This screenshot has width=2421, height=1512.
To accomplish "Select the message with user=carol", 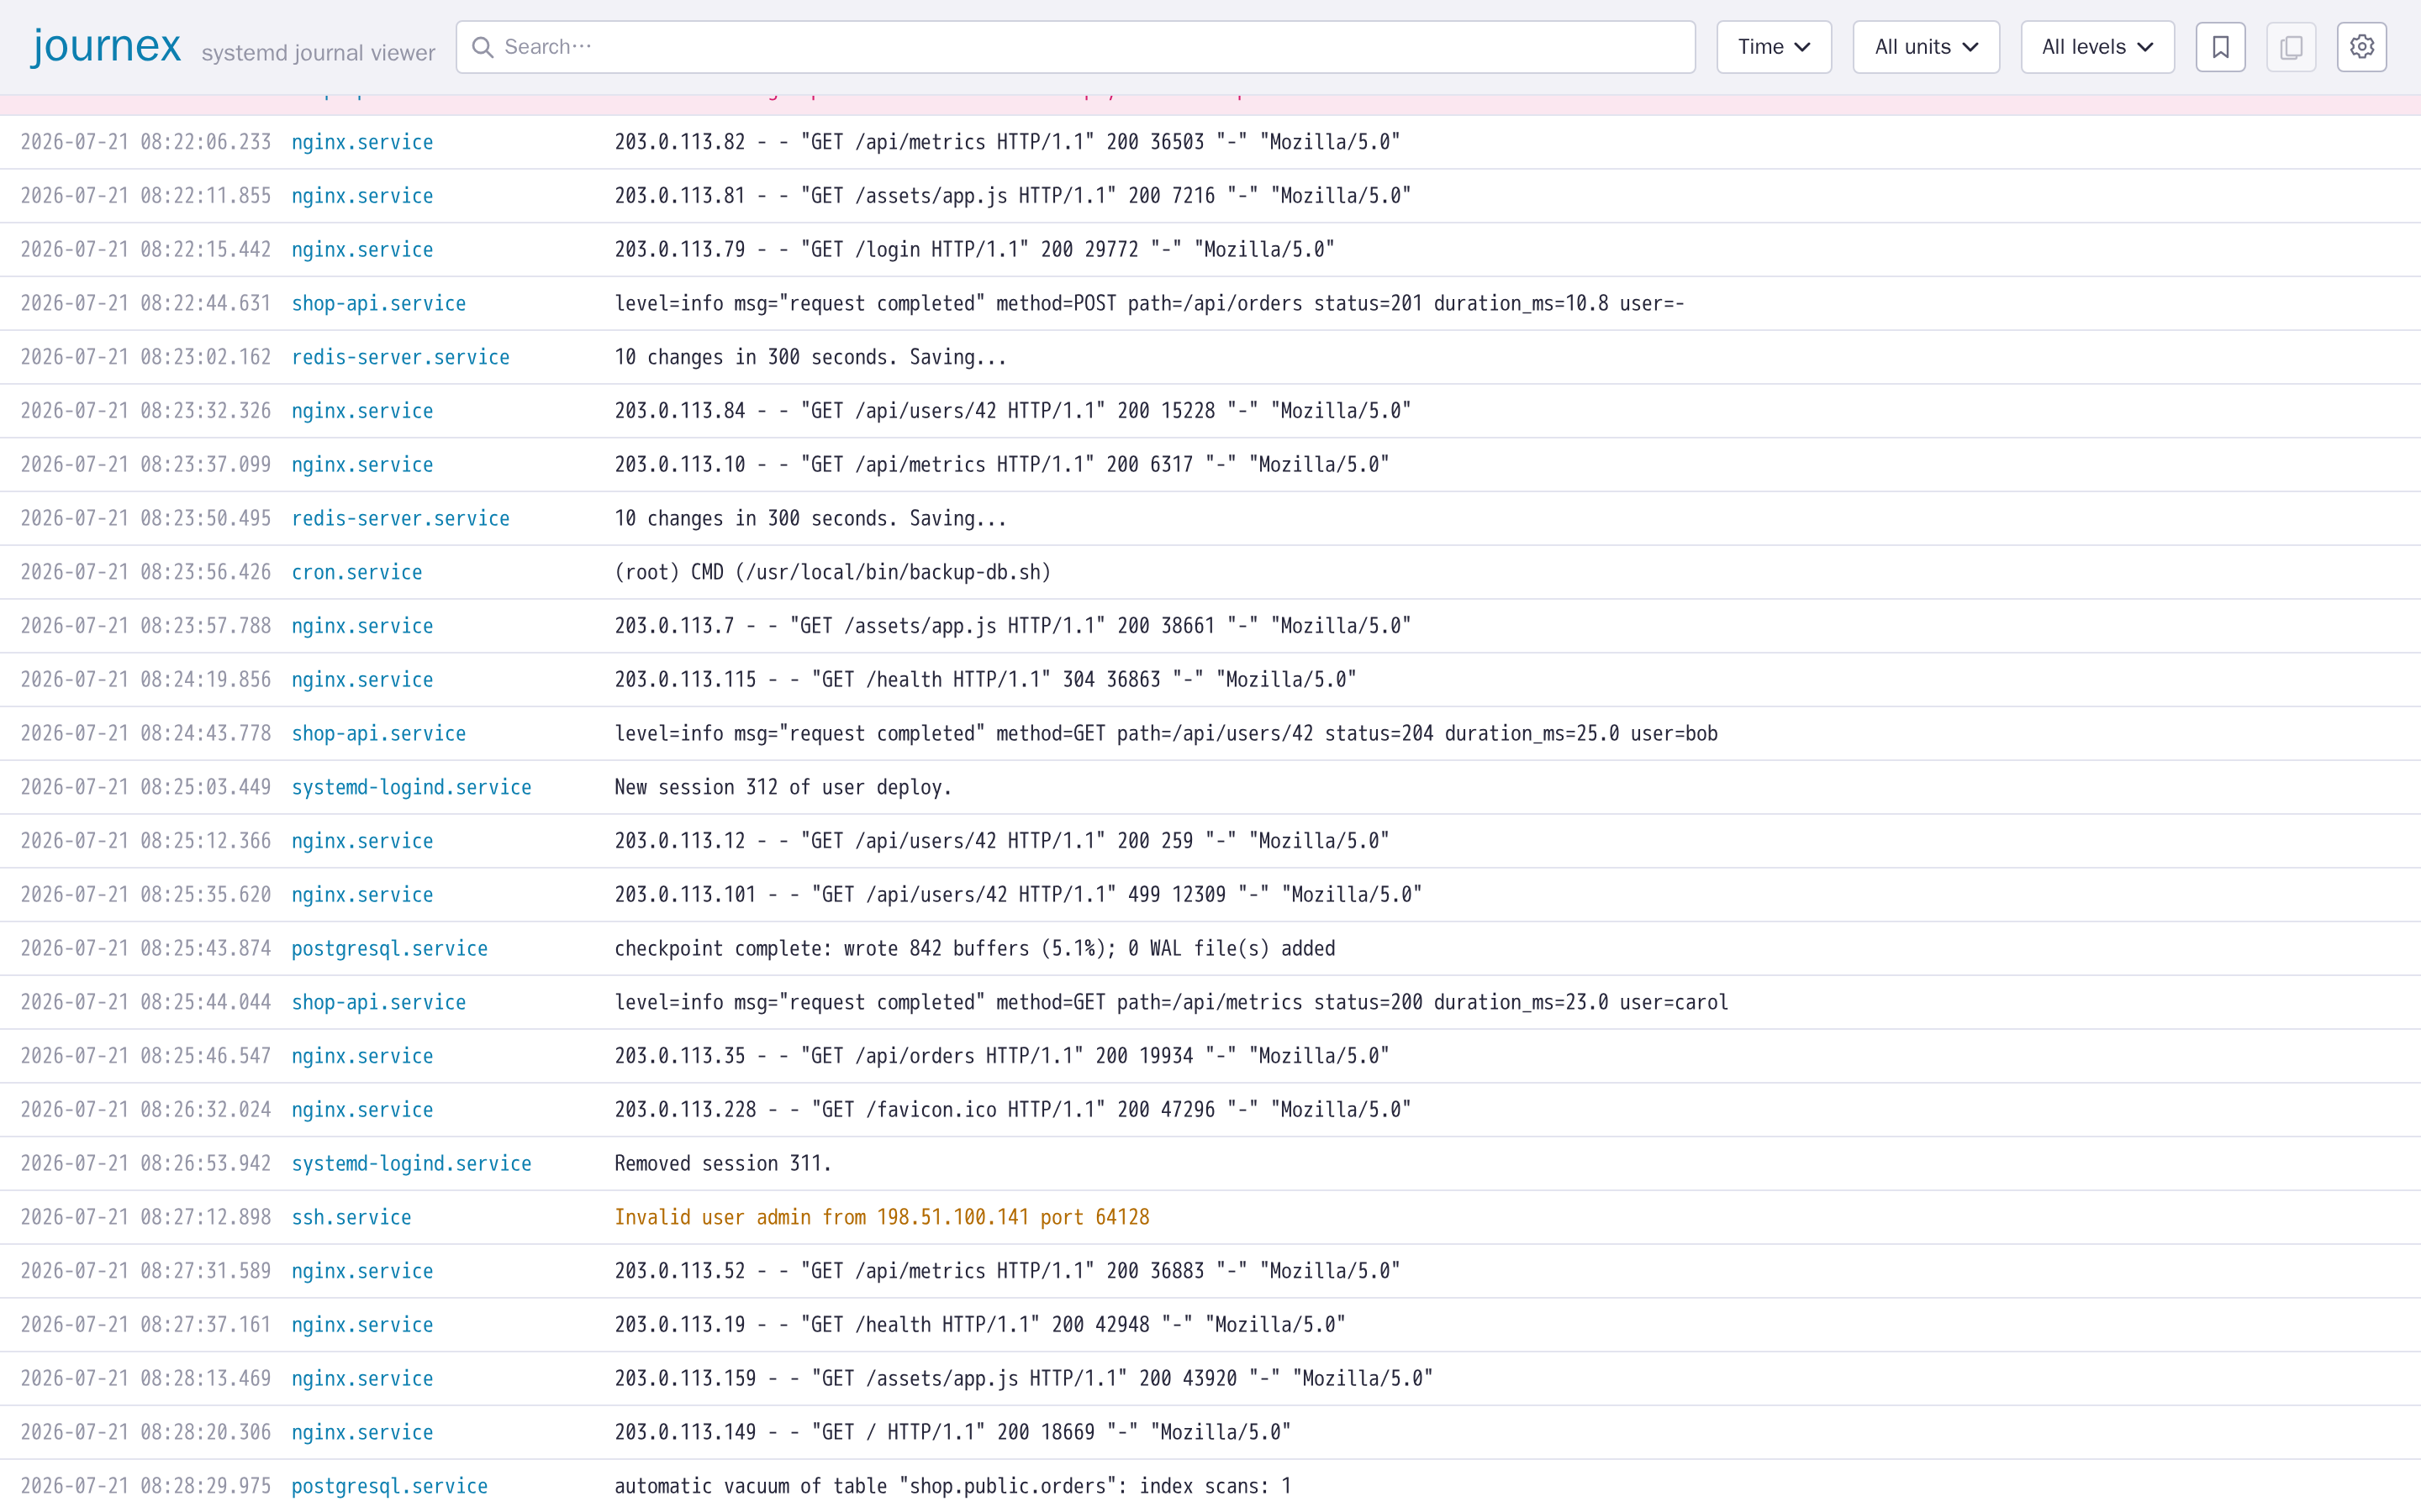I will tap(1172, 1002).
